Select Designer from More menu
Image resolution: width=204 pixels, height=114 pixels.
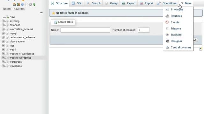tap(176, 41)
